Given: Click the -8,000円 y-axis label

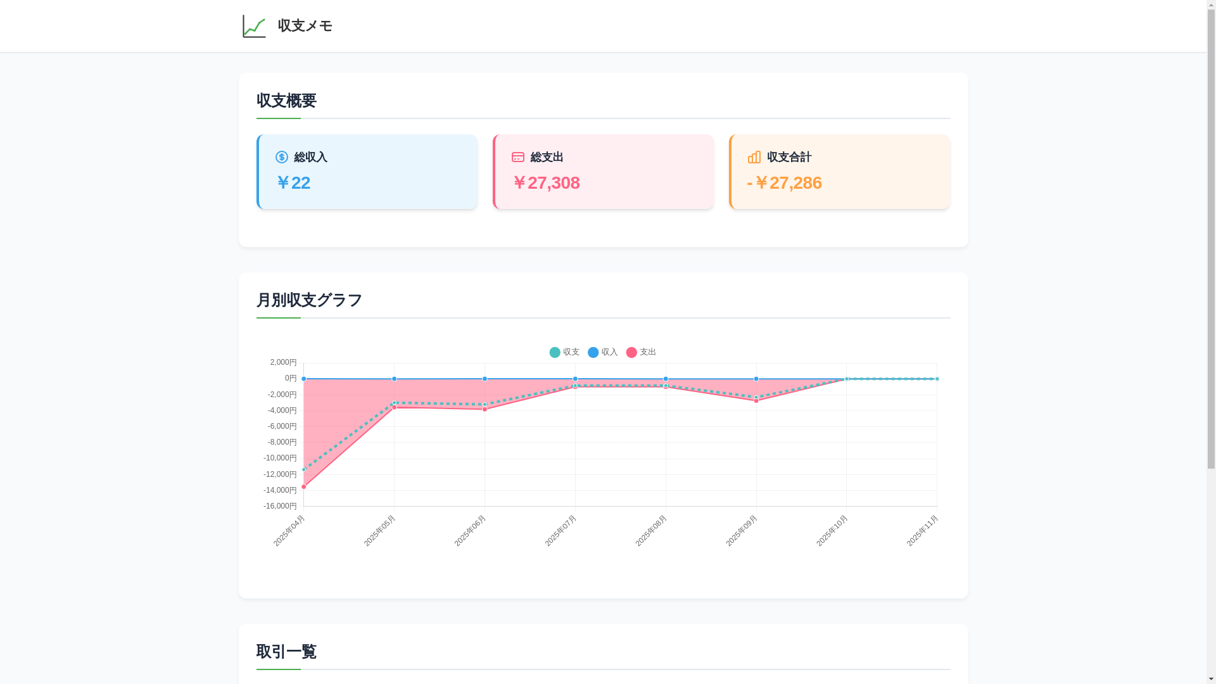Looking at the screenshot, I should coord(282,442).
